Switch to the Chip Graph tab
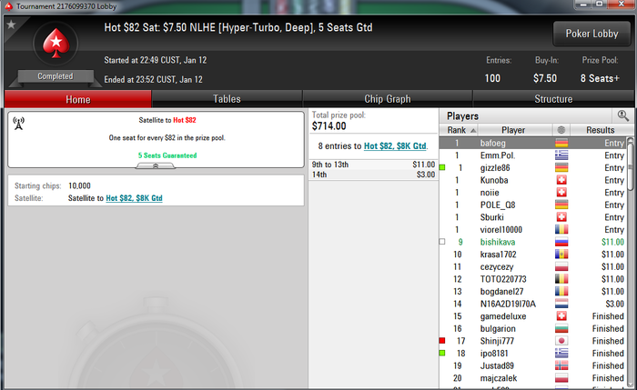 [387, 99]
